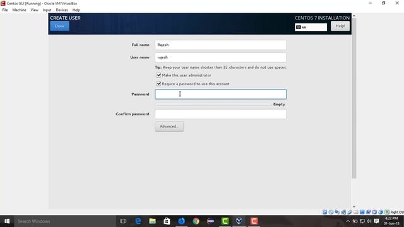Click the keyboard capture Right Ctrl icon
The image size is (404, 227).
[x=387, y=212]
